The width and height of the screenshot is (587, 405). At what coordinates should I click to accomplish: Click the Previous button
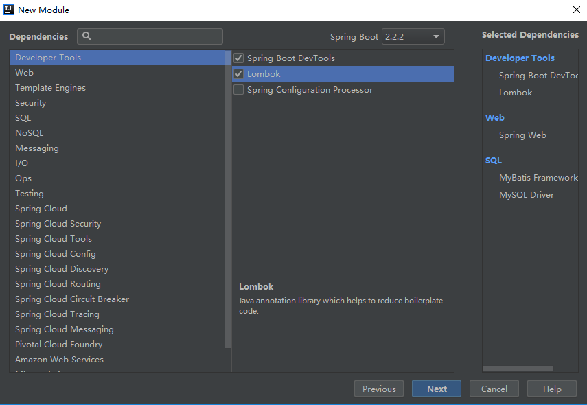point(379,389)
